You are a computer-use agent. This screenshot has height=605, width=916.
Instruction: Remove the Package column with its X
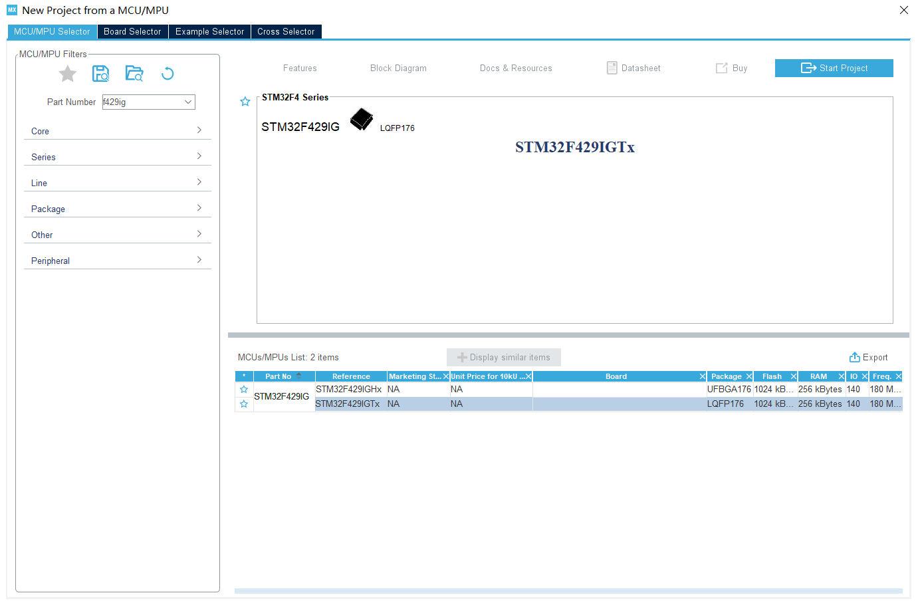[748, 376]
